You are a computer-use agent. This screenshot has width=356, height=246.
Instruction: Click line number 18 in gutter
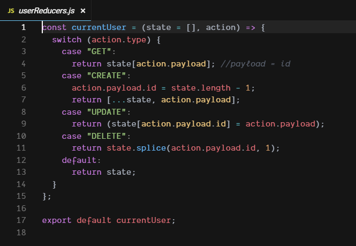(x=21, y=233)
